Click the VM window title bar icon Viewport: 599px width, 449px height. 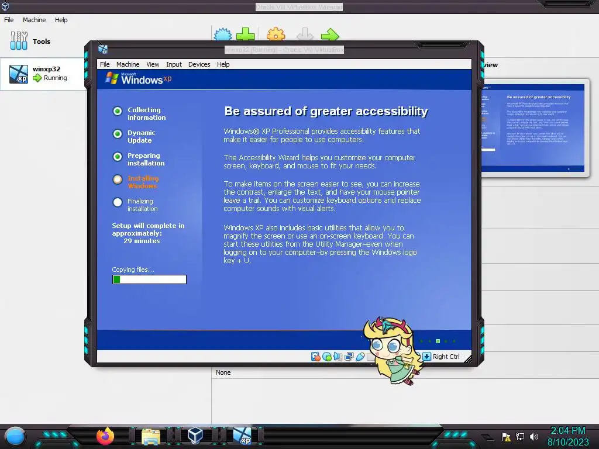click(103, 49)
